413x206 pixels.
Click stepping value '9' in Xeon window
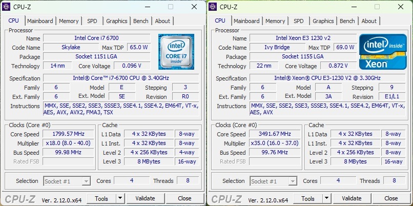392,87
